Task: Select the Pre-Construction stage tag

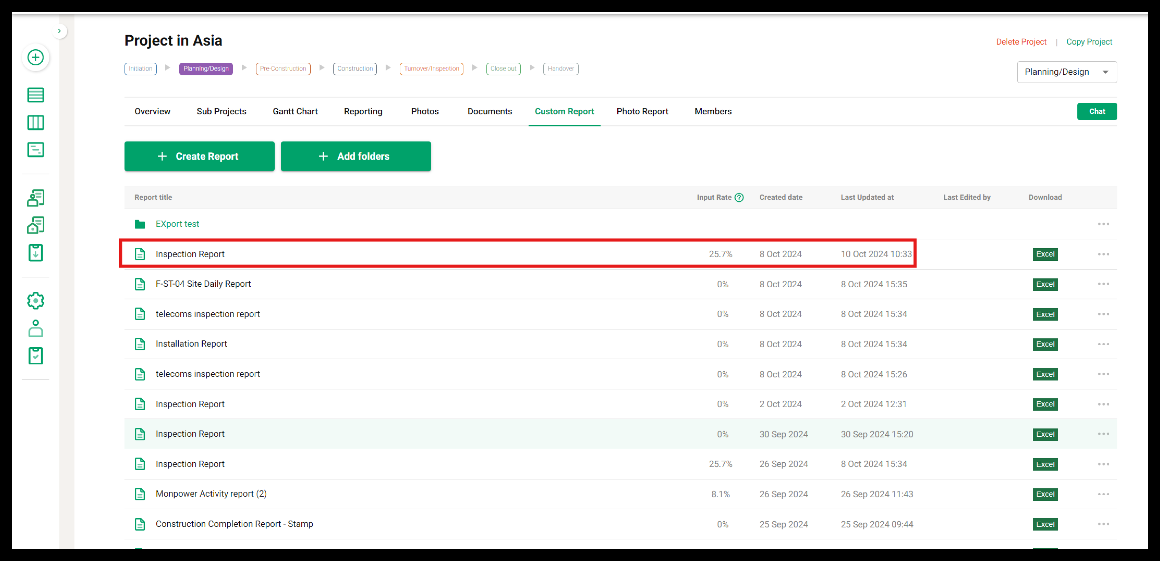Action: click(x=283, y=69)
